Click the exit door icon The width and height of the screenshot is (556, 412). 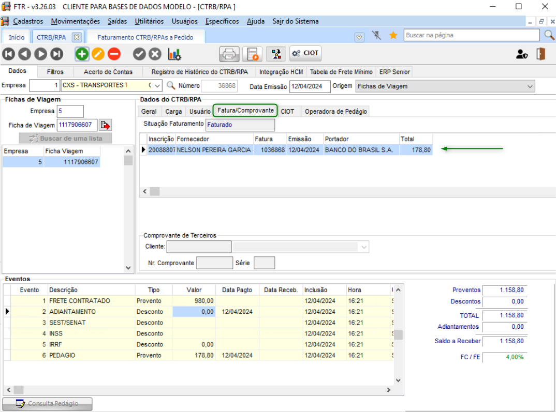click(540, 54)
